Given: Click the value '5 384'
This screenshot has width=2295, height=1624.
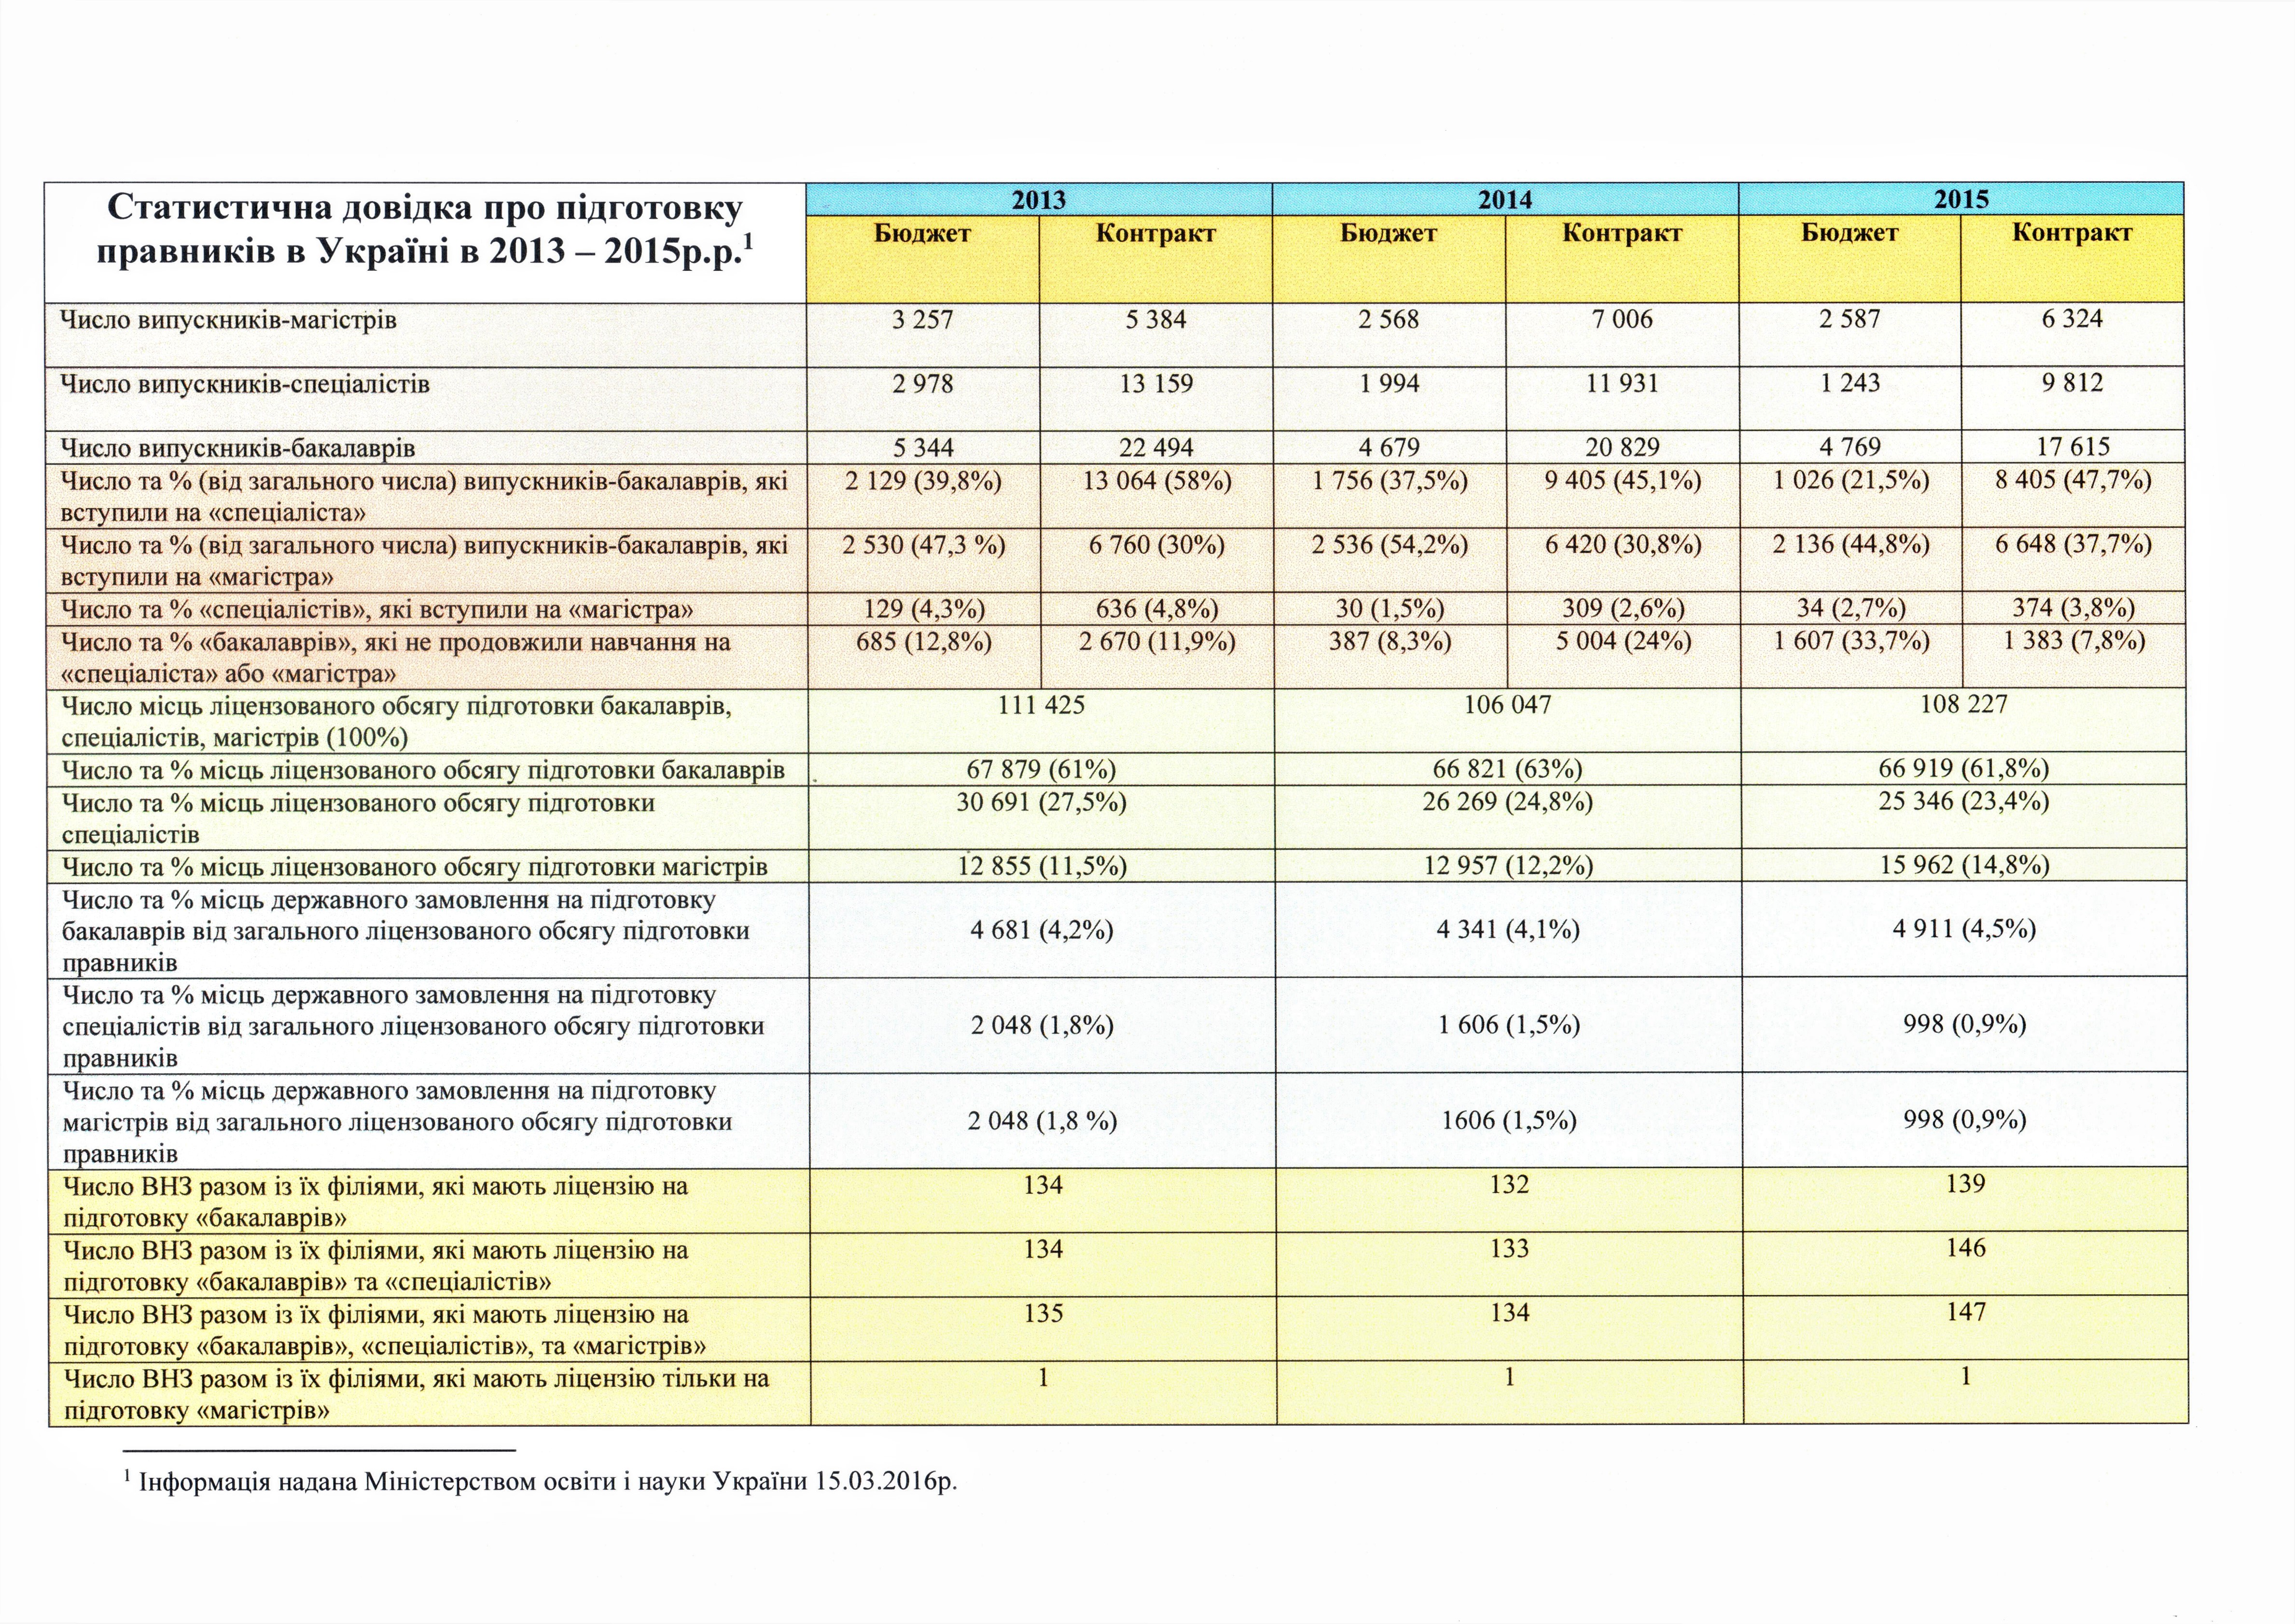Looking at the screenshot, I should coord(1155,319).
